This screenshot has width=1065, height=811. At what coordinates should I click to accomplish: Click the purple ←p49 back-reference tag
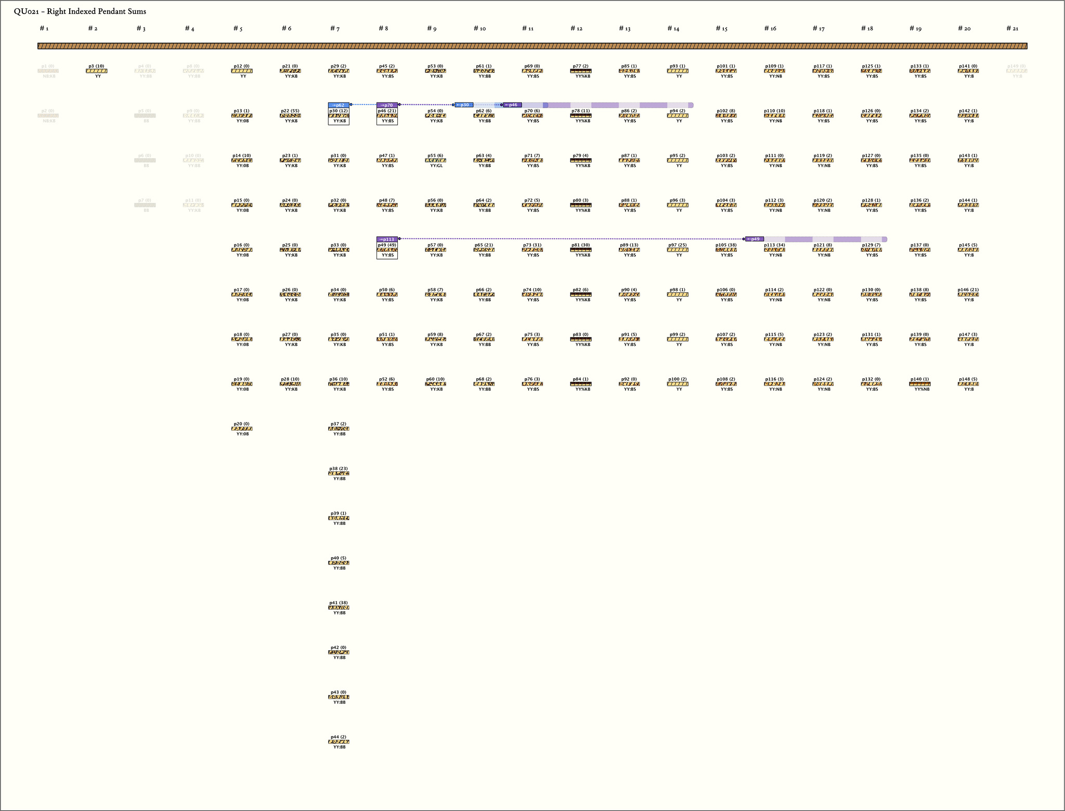(x=755, y=239)
